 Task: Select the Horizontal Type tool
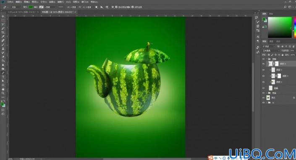[3, 77]
